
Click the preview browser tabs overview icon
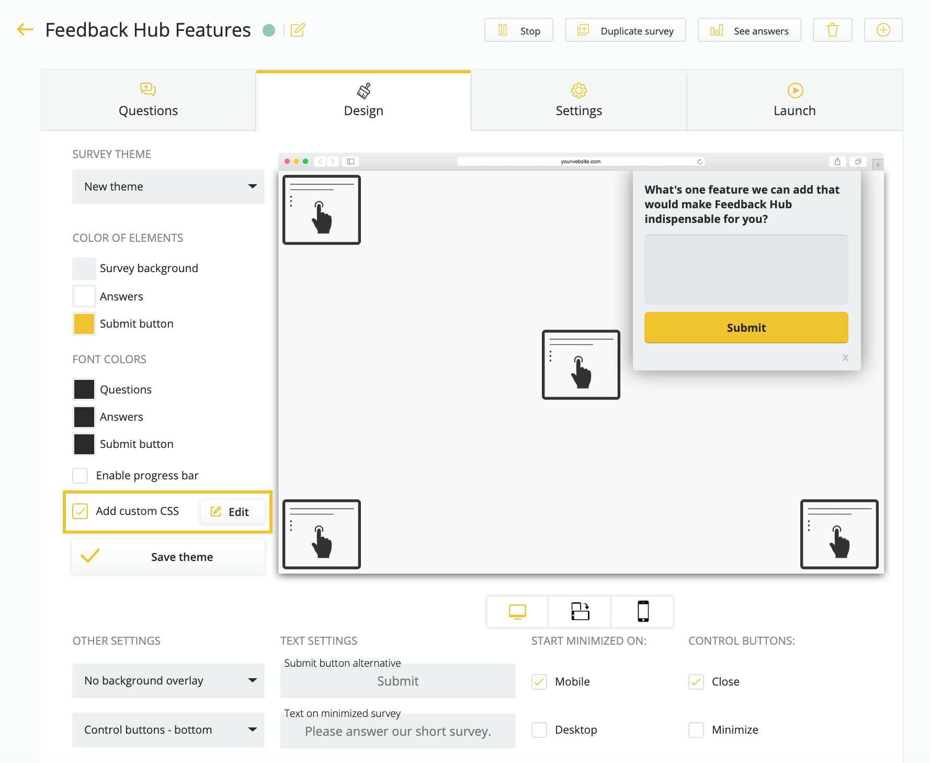coord(858,162)
